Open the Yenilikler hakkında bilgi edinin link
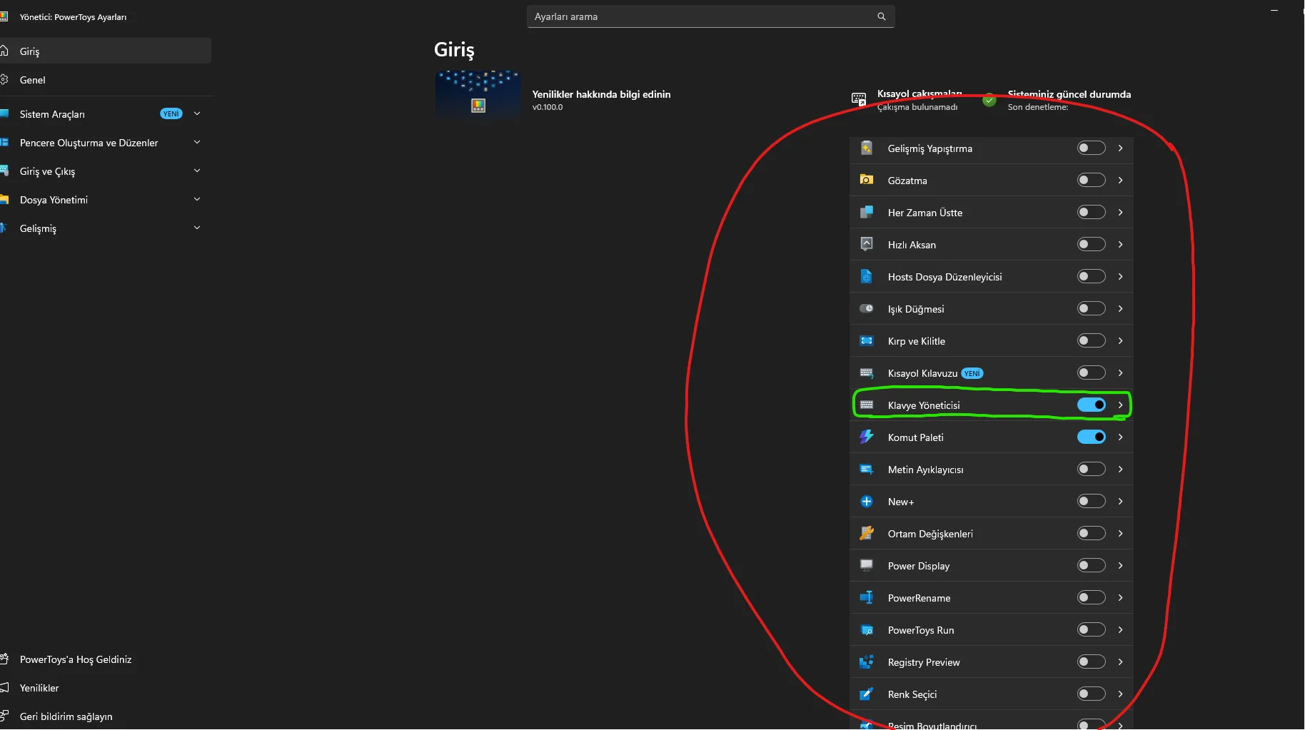Viewport: 1305px width, 730px height. [x=601, y=94]
